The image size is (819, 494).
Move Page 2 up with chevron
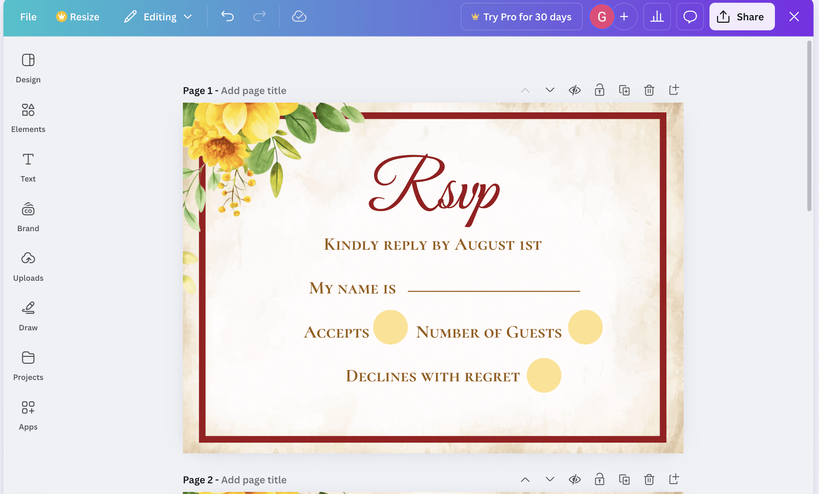click(x=525, y=480)
